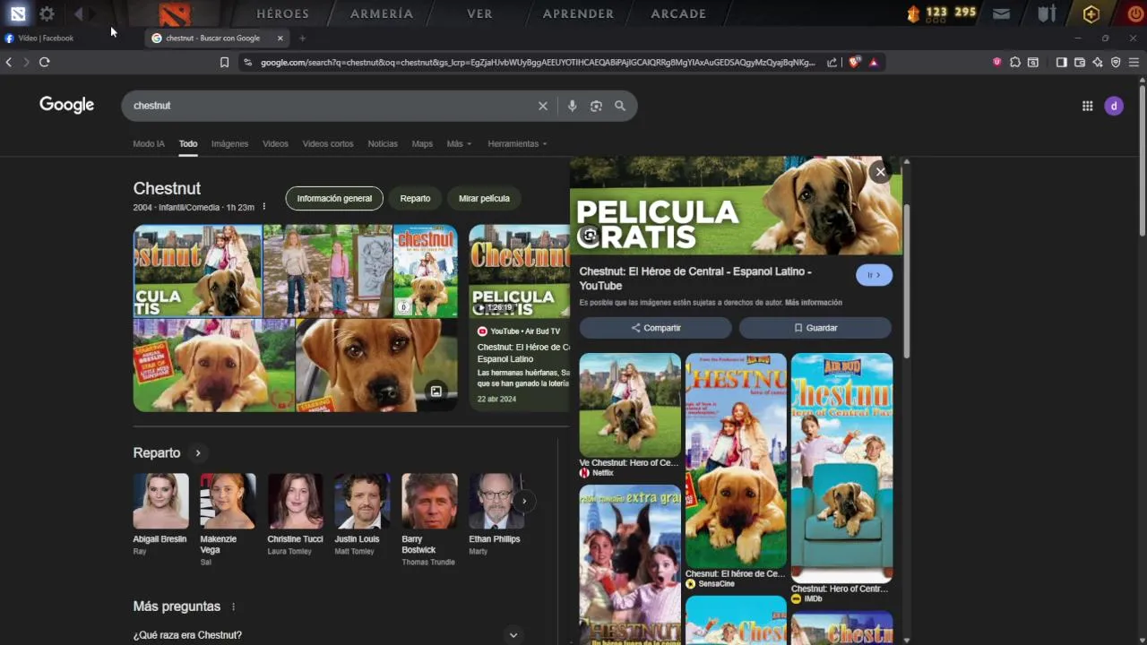Image resolution: width=1147 pixels, height=645 pixels.
Task: Click the blue Ir button
Action: coord(874,275)
